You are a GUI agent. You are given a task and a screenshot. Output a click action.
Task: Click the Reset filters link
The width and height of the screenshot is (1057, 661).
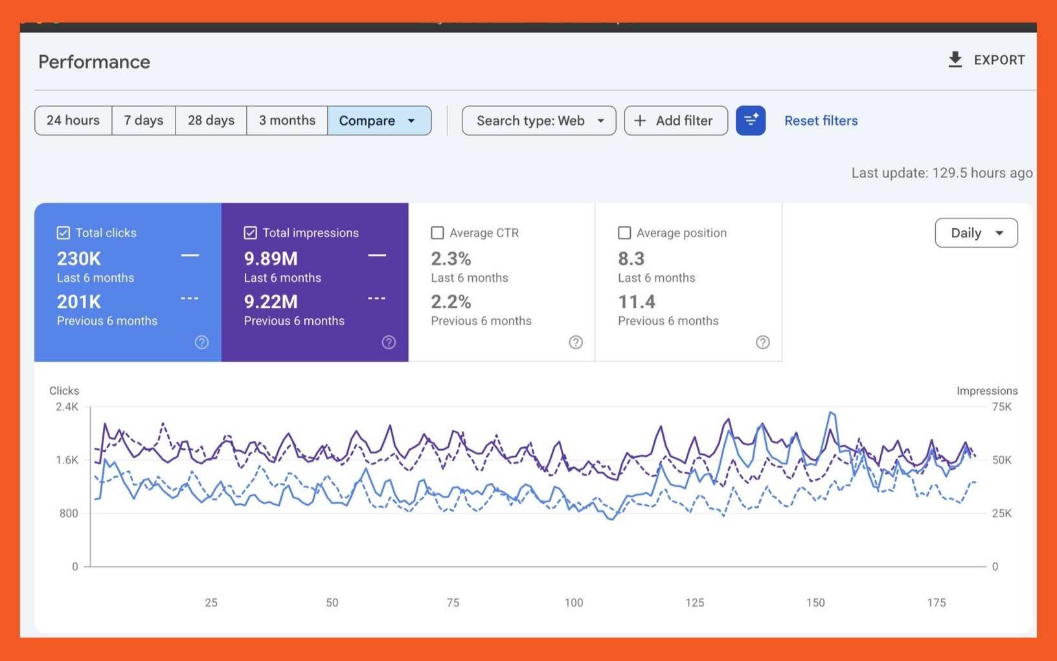pos(821,121)
